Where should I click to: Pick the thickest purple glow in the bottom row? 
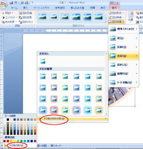pyautogui.click(x=77, y=110)
